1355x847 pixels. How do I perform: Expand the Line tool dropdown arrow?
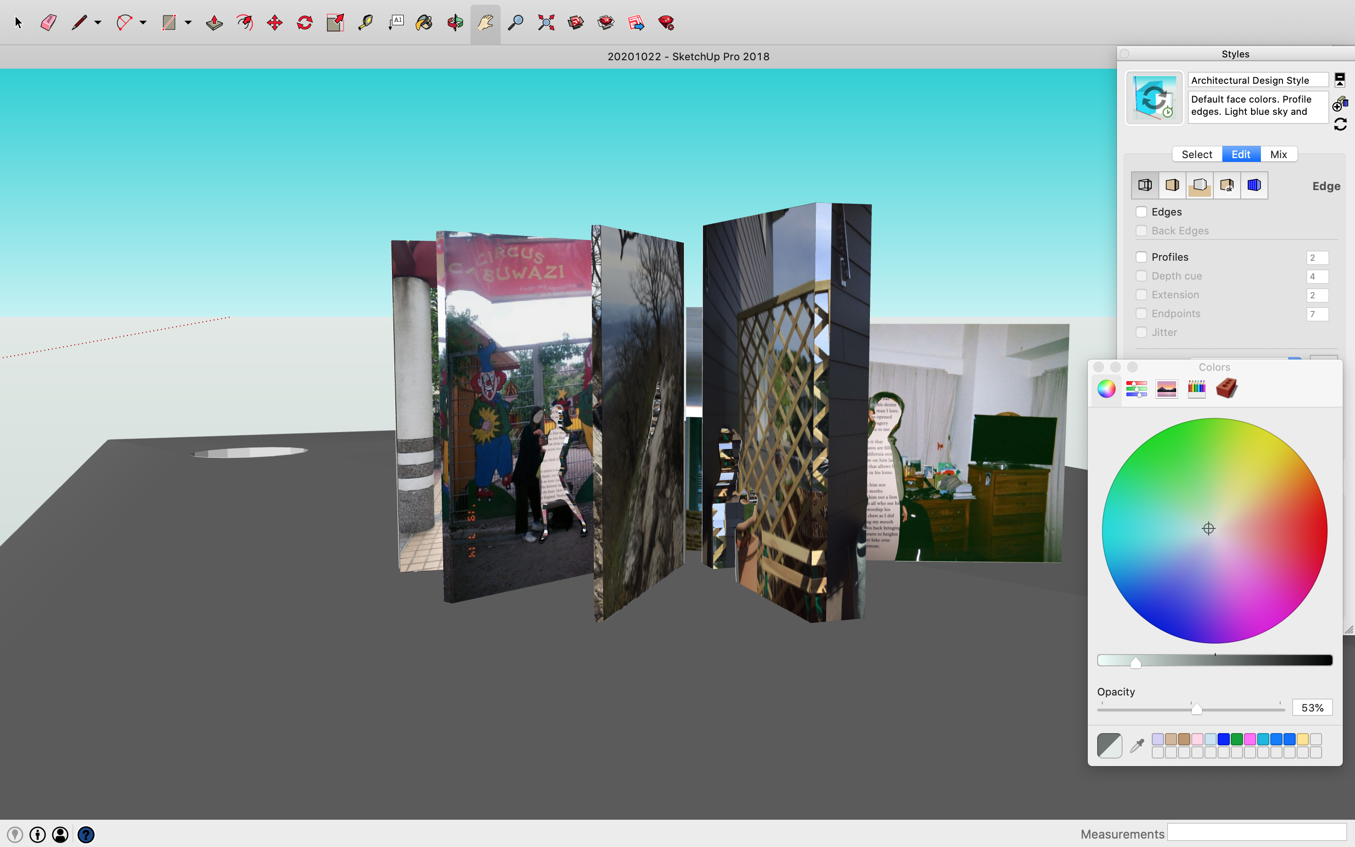[x=98, y=23]
